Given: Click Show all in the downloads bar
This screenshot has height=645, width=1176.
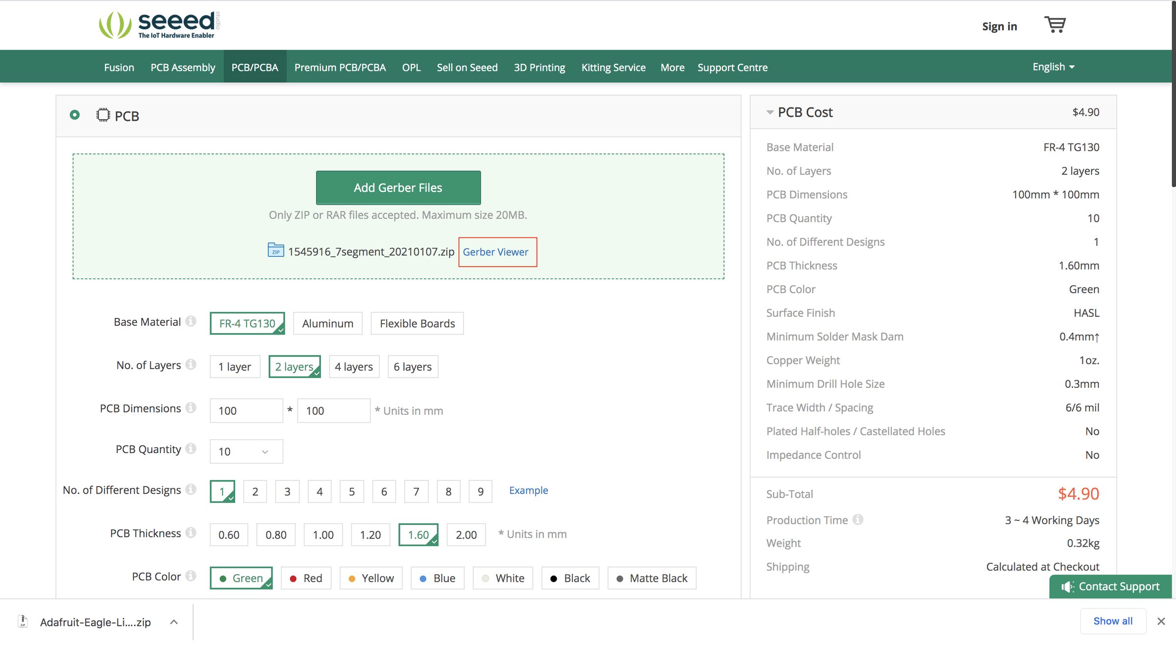Looking at the screenshot, I should (1113, 621).
